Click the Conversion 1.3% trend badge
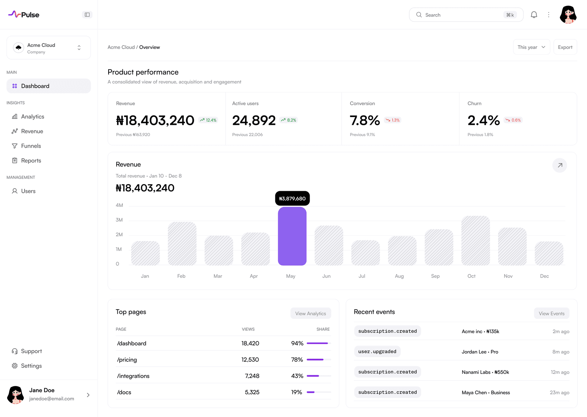 pyautogui.click(x=392, y=120)
